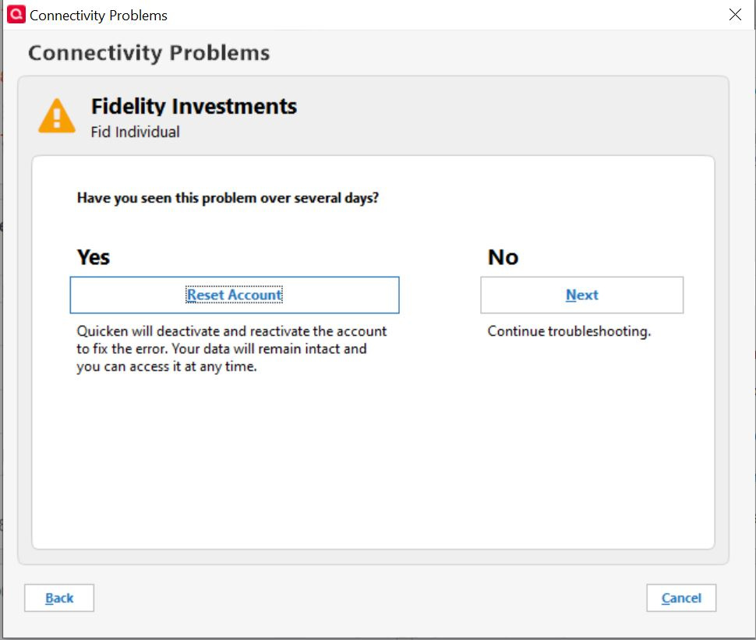Viewport: 756px width, 640px height.
Task: Click the orange warning triangle icon
Action: (x=57, y=117)
